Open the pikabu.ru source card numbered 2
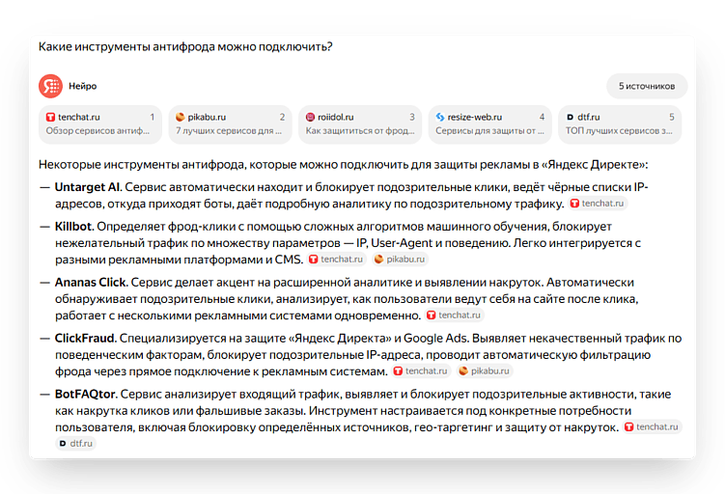Viewport: 725px width, 494px height. coord(231,123)
